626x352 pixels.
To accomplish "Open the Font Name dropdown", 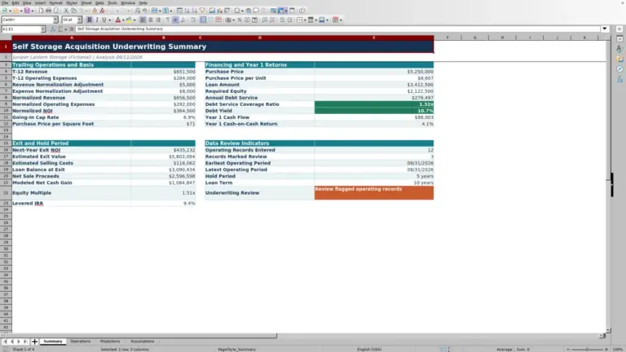I will (55, 20).
